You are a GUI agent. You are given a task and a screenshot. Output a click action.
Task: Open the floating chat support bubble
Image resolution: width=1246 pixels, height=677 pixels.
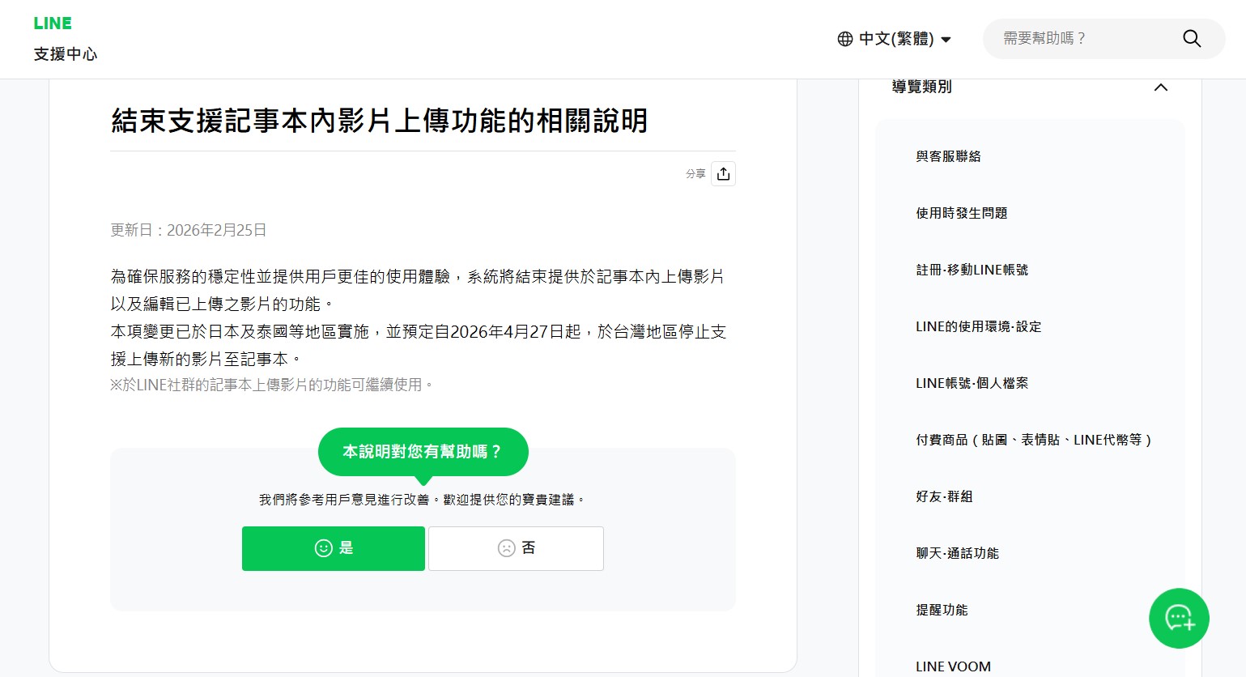(1179, 618)
